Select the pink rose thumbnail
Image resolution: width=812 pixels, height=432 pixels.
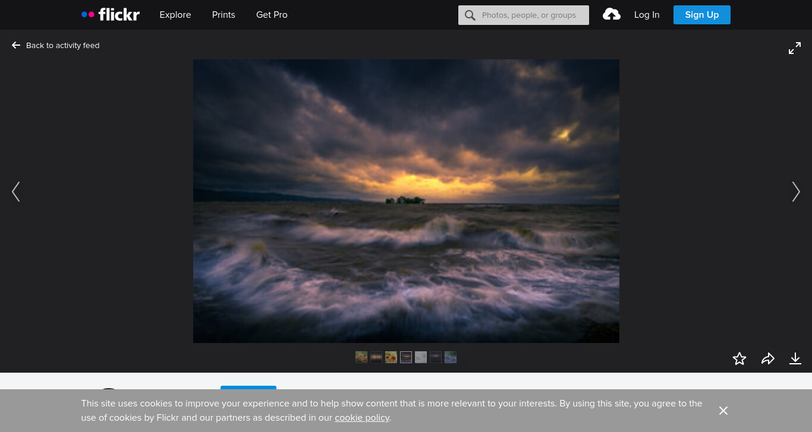361,357
